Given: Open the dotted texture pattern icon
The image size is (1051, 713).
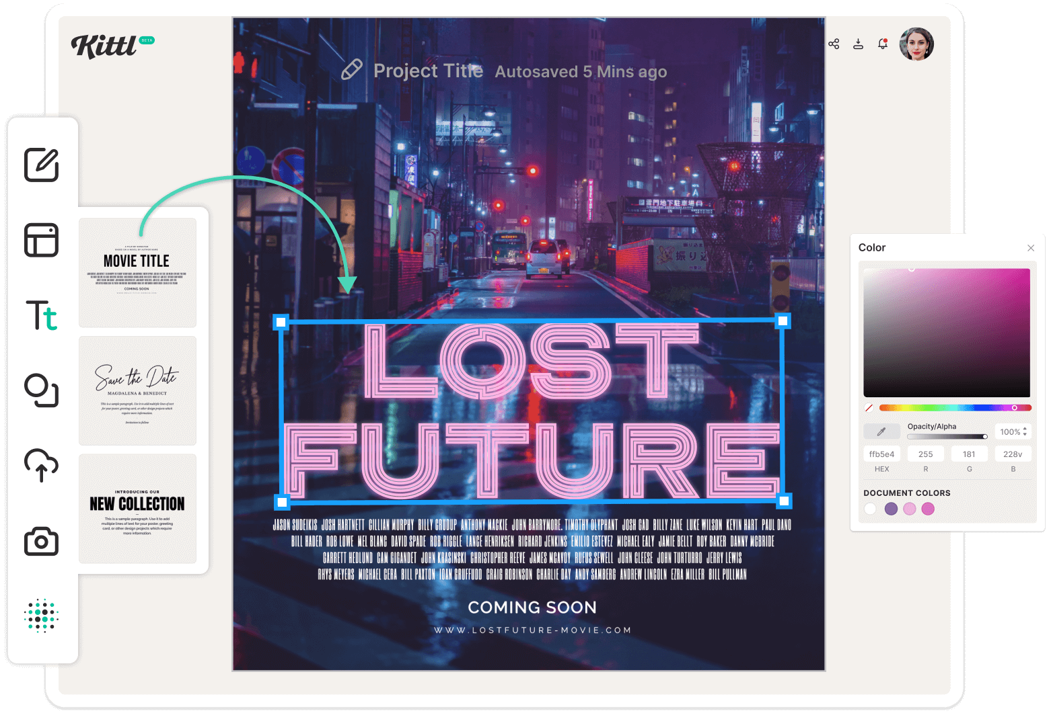Looking at the screenshot, I should [x=42, y=616].
